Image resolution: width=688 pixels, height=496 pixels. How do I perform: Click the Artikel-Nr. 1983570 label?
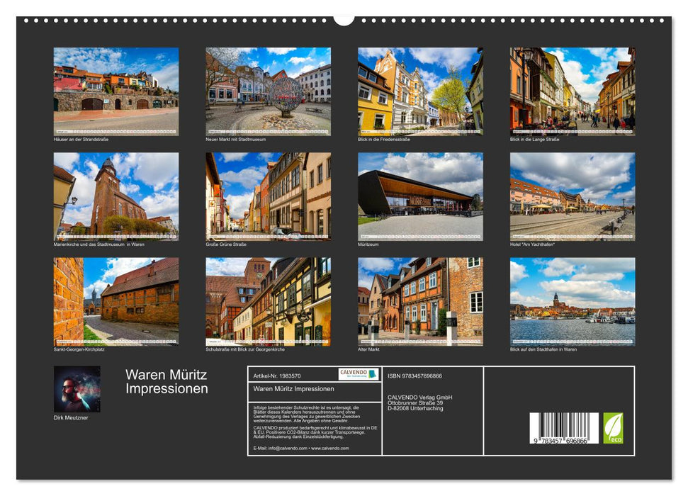(x=278, y=375)
